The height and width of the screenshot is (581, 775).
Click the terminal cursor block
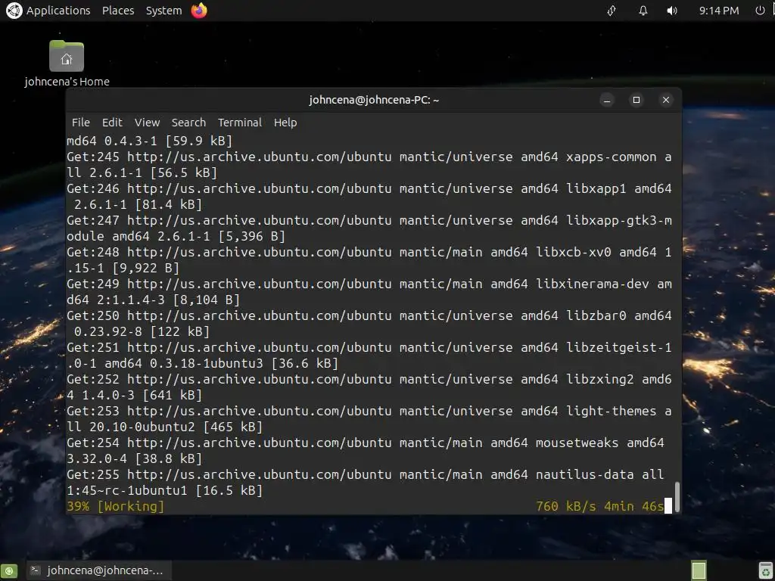(x=668, y=506)
